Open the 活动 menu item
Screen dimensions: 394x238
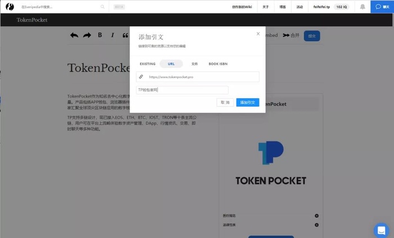point(299,7)
